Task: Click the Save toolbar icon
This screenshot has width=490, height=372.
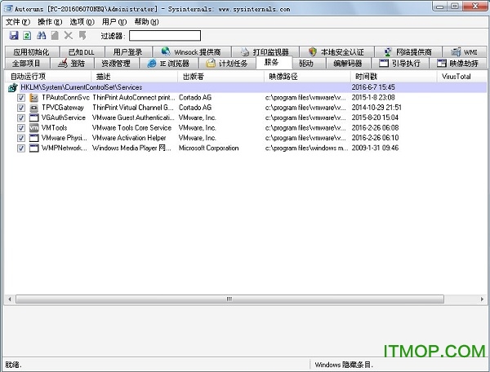Action: click(14, 36)
